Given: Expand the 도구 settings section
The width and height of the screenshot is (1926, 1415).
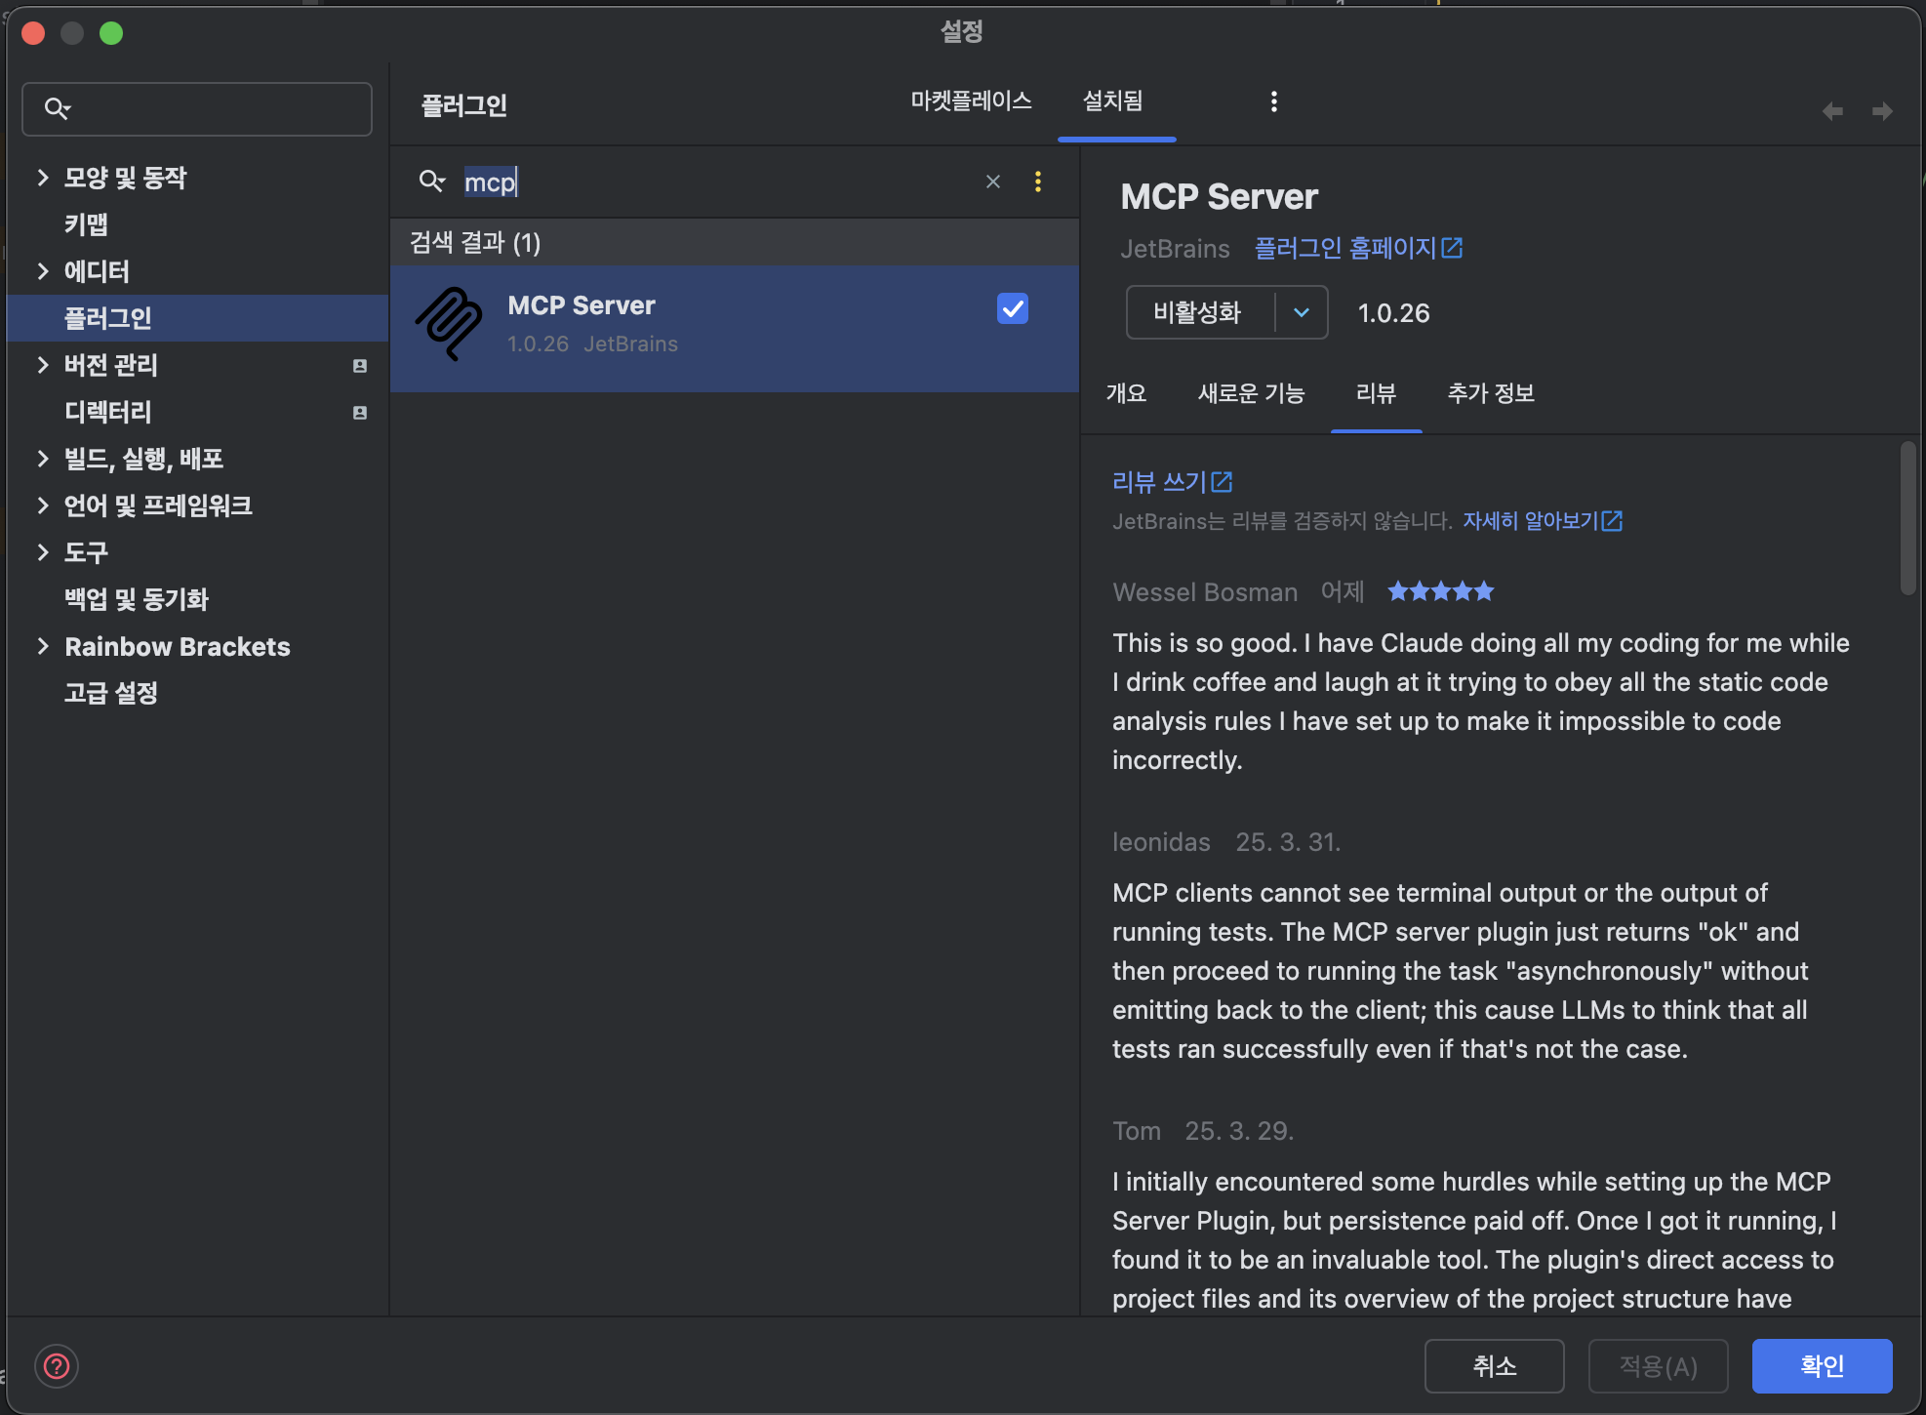Looking at the screenshot, I should click(42, 552).
